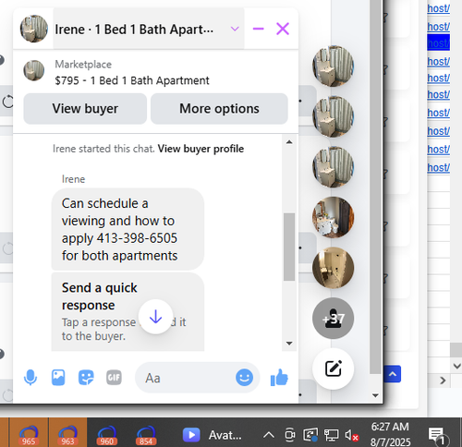
Task: Open the View buyer profile link
Action: point(201,149)
